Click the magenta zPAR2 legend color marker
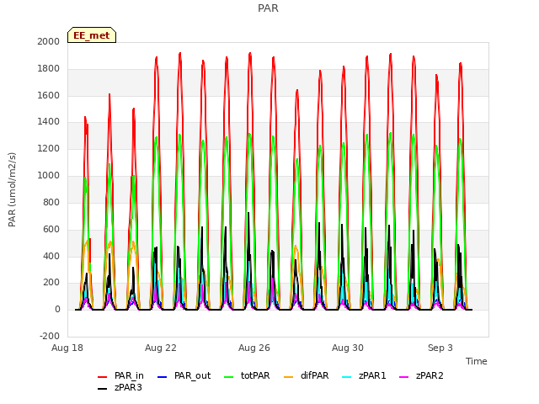The height and width of the screenshot is (404, 539). [404, 377]
